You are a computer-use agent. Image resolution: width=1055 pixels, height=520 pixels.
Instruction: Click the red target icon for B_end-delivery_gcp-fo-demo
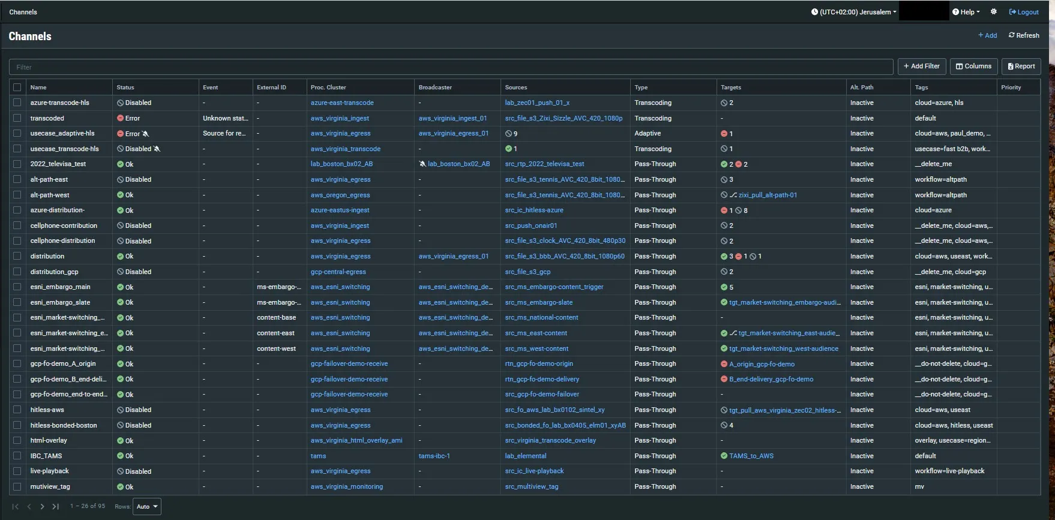pyautogui.click(x=724, y=379)
